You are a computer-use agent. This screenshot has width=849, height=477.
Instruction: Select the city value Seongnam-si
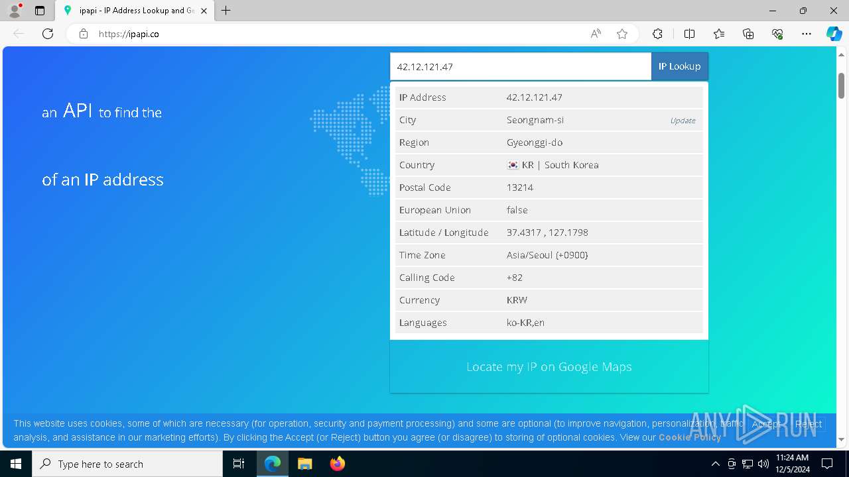(535, 120)
